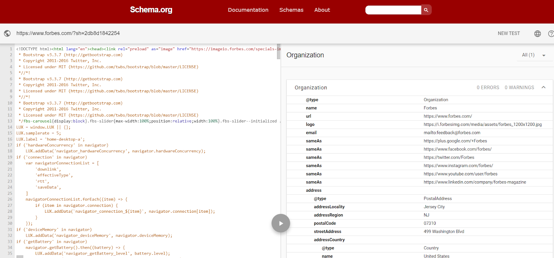Click the addressRegion value NJ
554x258 pixels.
click(x=426, y=215)
